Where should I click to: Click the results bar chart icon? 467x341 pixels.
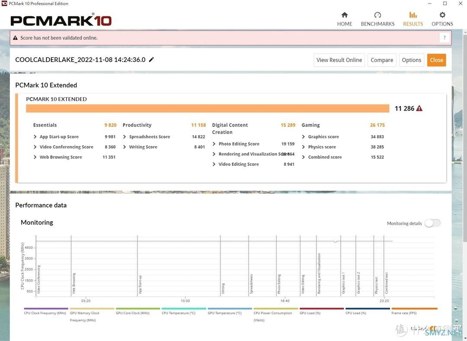pos(413,15)
